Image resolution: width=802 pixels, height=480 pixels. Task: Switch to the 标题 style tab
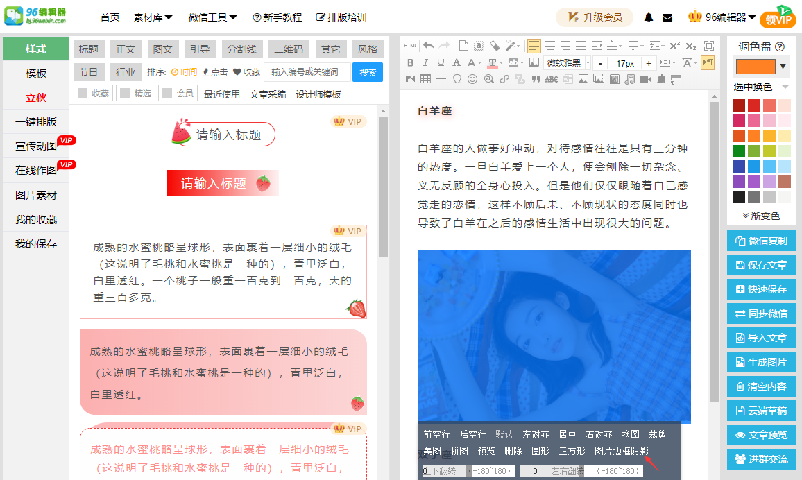(x=89, y=49)
